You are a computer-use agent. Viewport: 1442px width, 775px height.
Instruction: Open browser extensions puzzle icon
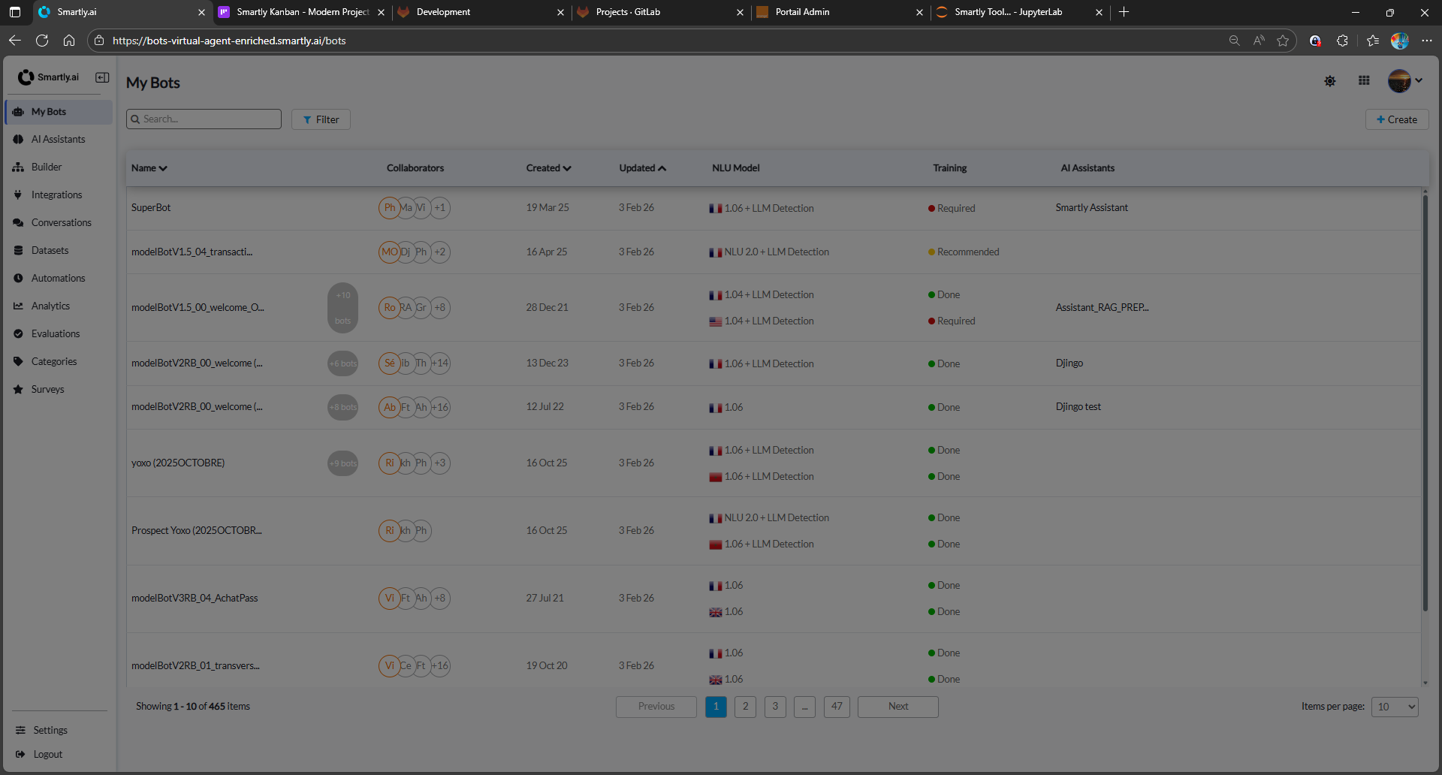click(1342, 41)
